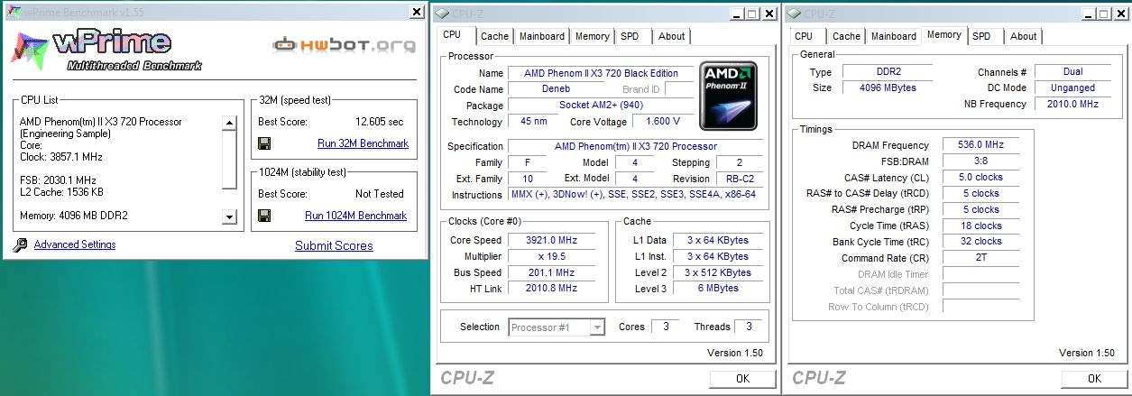This screenshot has height=396, width=1132.
Task: Click the FSB:DRAM ratio value 3:8
Action: (x=983, y=161)
